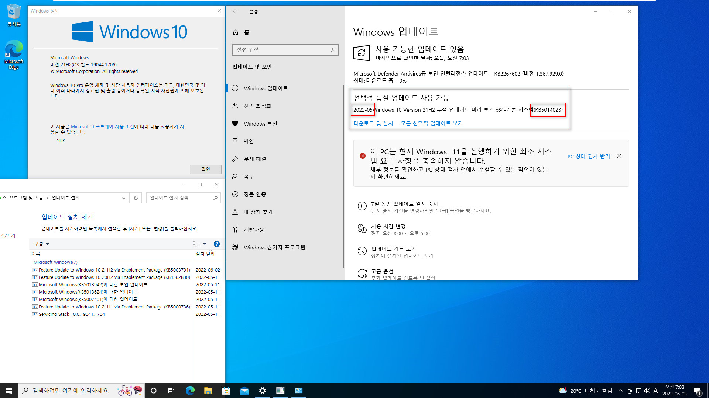Image resolution: width=709 pixels, height=398 pixels.
Task: Click the pause updates for 7 days icon
Action: pos(362,206)
